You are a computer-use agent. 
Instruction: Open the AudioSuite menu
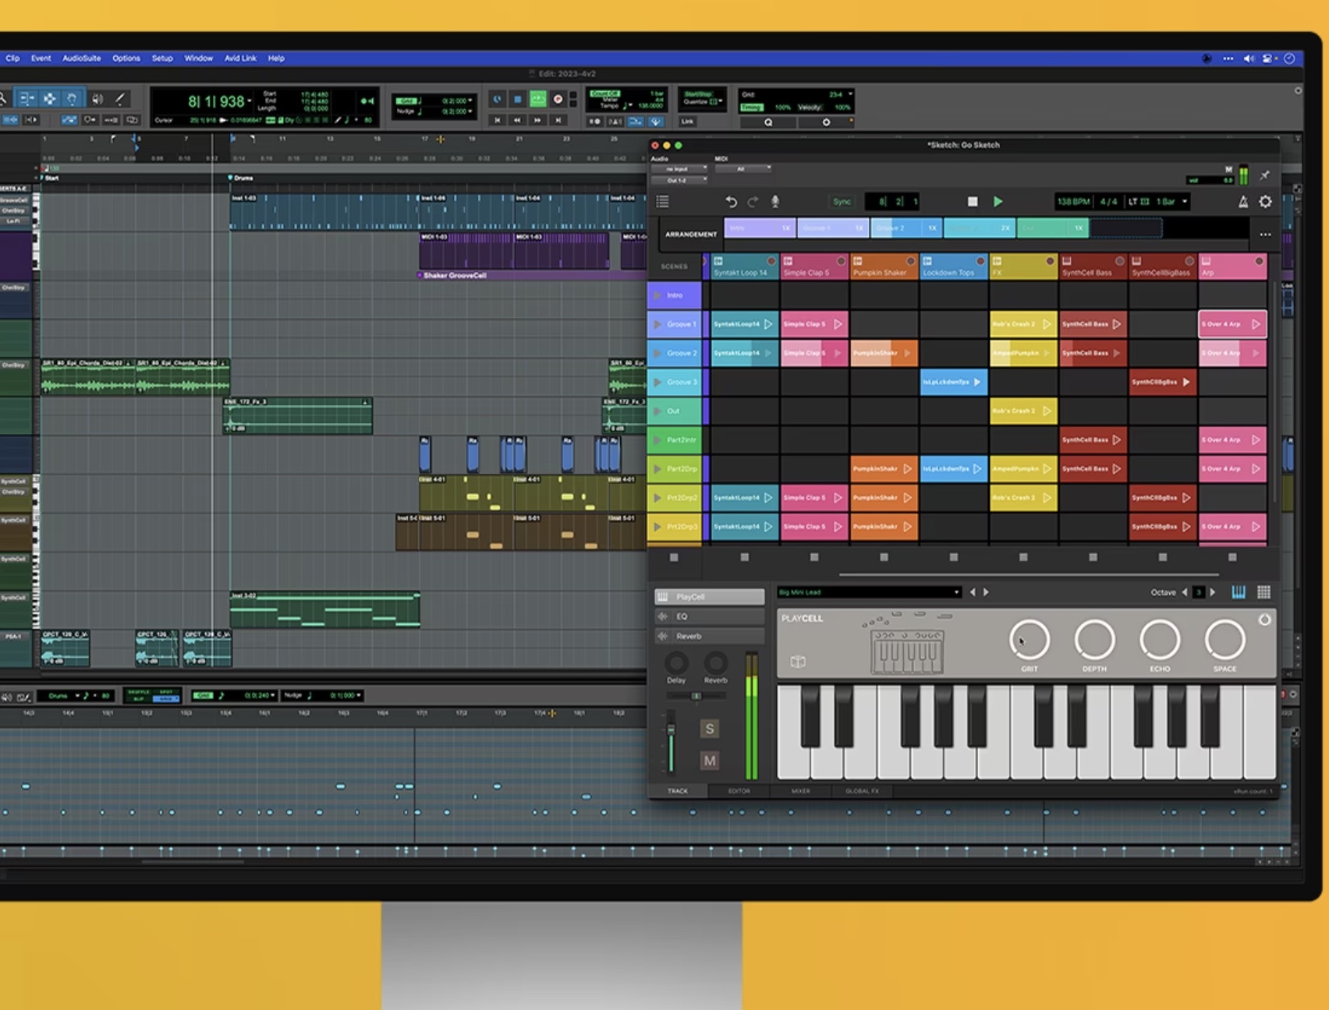click(x=81, y=58)
